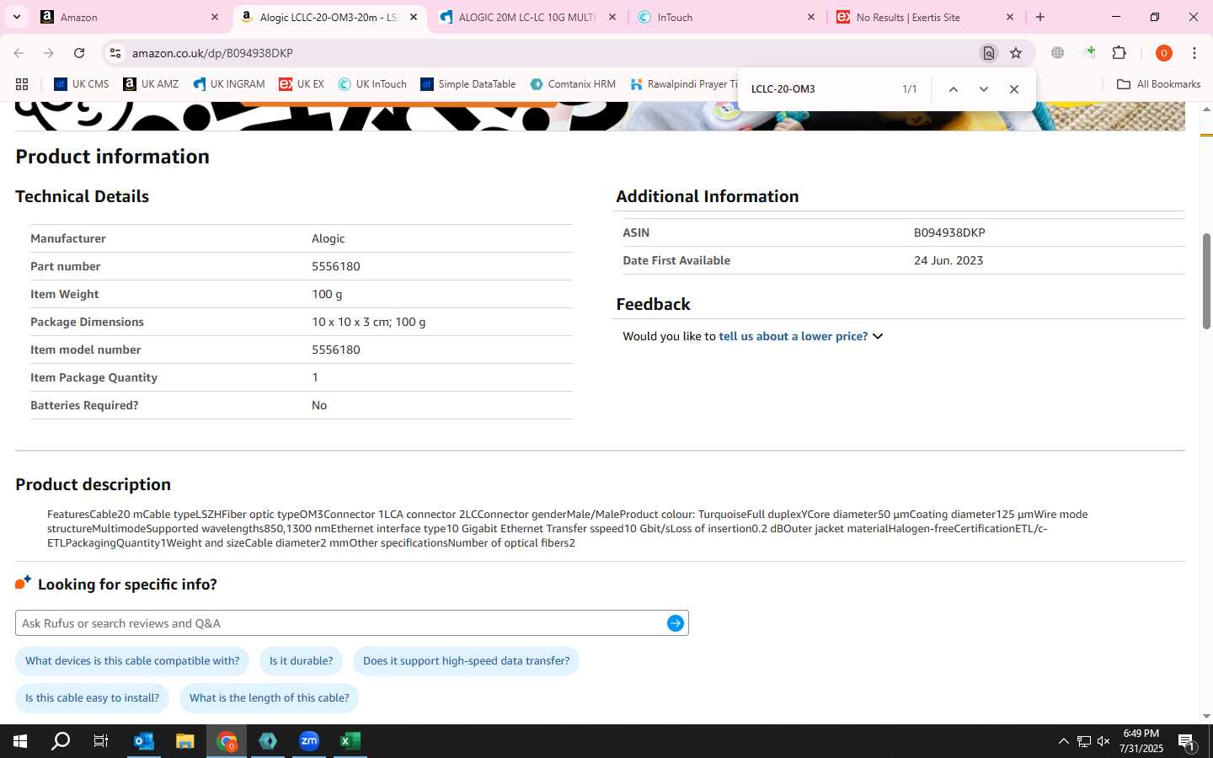Click the Package Dimensions value
This screenshot has width=1213, height=758.
(x=368, y=322)
